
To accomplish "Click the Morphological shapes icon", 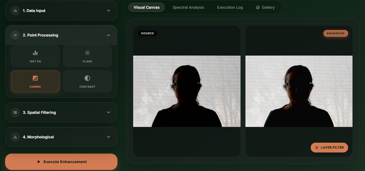I will coord(15,137).
